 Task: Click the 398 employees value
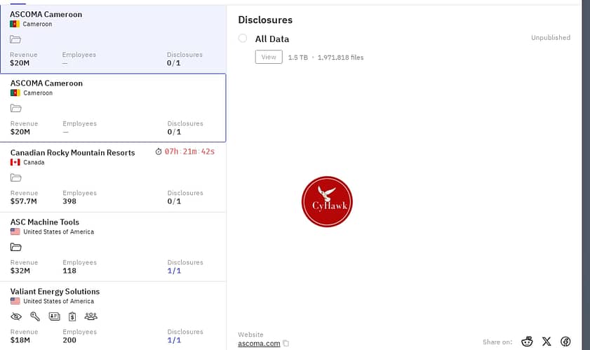(x=69, y=201)
